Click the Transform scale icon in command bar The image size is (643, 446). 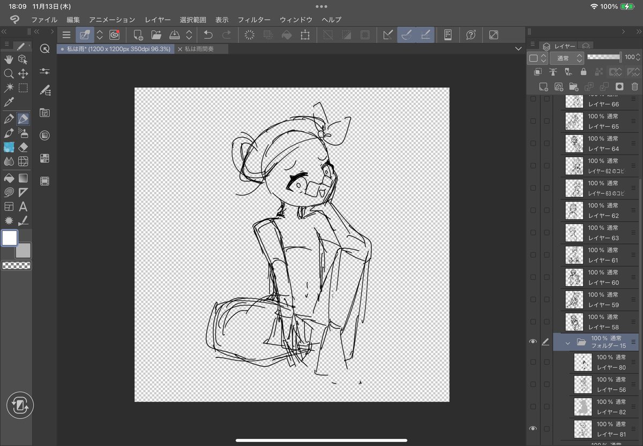tap(305, 35)
